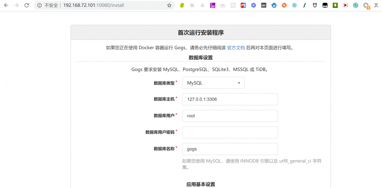Open the gray extension icon with badge 1
382x188 pixels.
[x=366, y=6]
